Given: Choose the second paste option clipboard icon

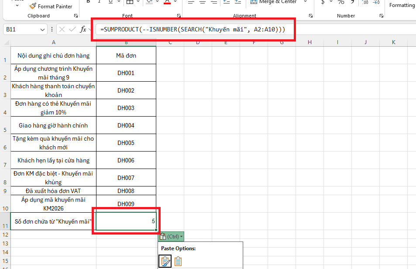Looking at the screenshot, I should tap(178, 261).
